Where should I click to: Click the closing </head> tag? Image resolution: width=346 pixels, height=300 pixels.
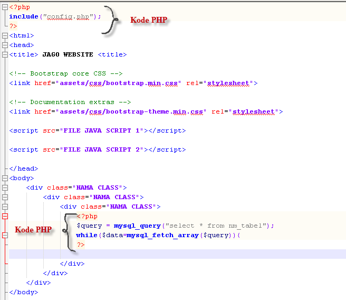pyautogui.click(x=24, y=169)
